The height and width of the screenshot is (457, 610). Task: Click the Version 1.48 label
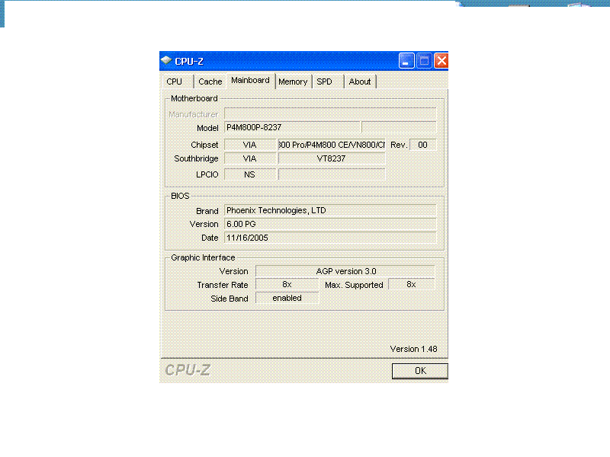[413, 349]
